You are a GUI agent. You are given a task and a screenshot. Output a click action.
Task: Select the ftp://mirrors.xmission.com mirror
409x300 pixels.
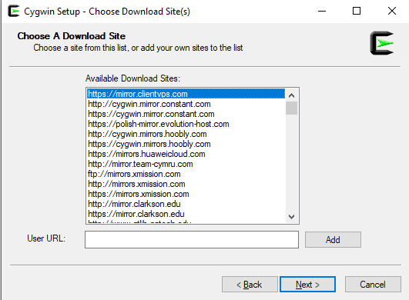[186, 174]
